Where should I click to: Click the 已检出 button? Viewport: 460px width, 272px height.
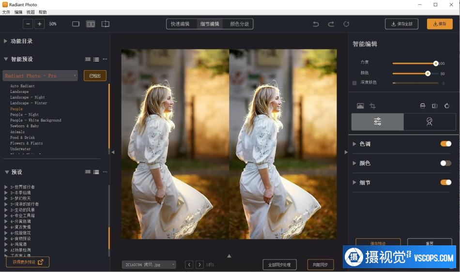coord(95,76)
